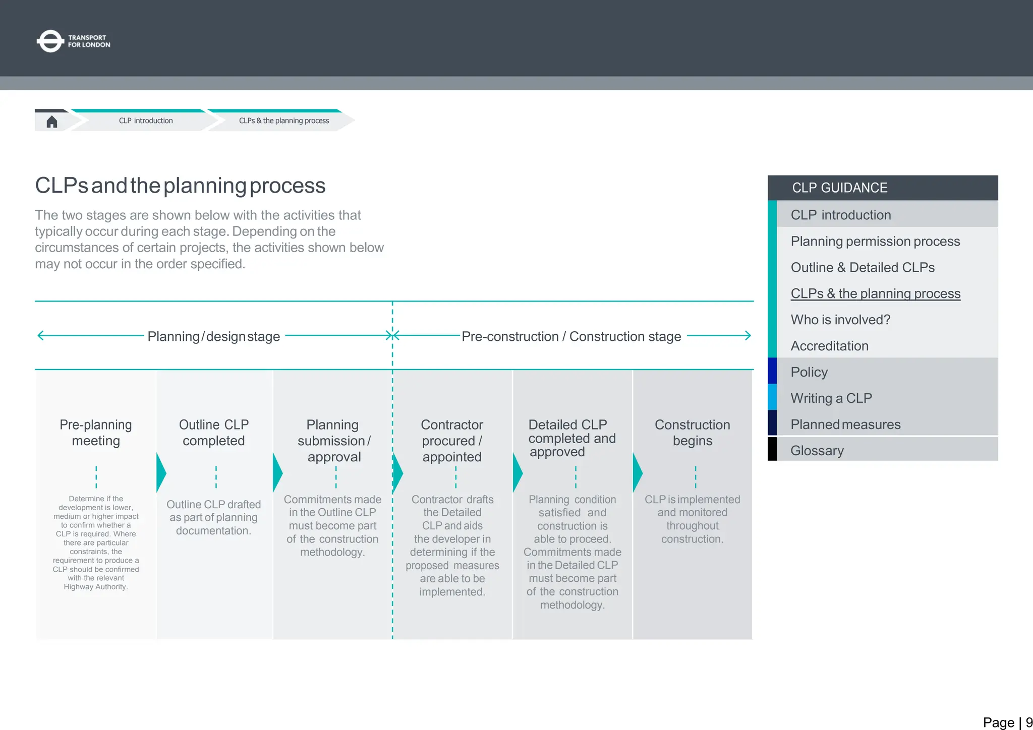Click the home icon in breadcrumb
Viewport: 1033px width, 730px height.
point(51,121)
